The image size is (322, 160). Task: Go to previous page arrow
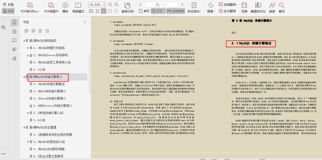141,4
